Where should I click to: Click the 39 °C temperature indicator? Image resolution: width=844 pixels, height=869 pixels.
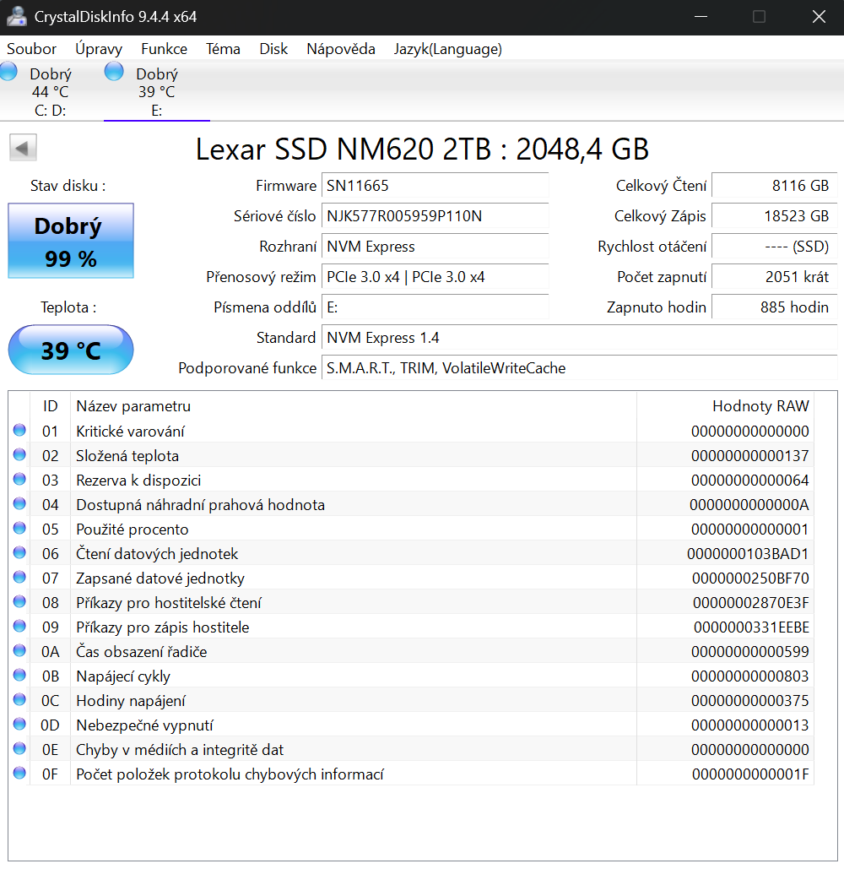(70, 349)
